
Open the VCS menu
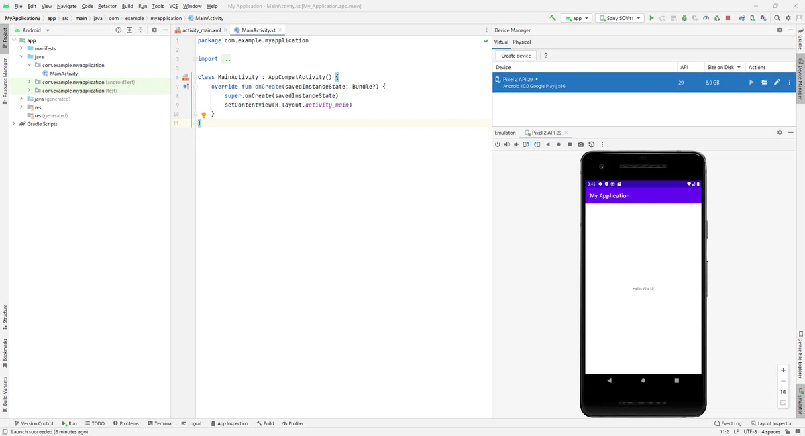click(x=174, y=6)
